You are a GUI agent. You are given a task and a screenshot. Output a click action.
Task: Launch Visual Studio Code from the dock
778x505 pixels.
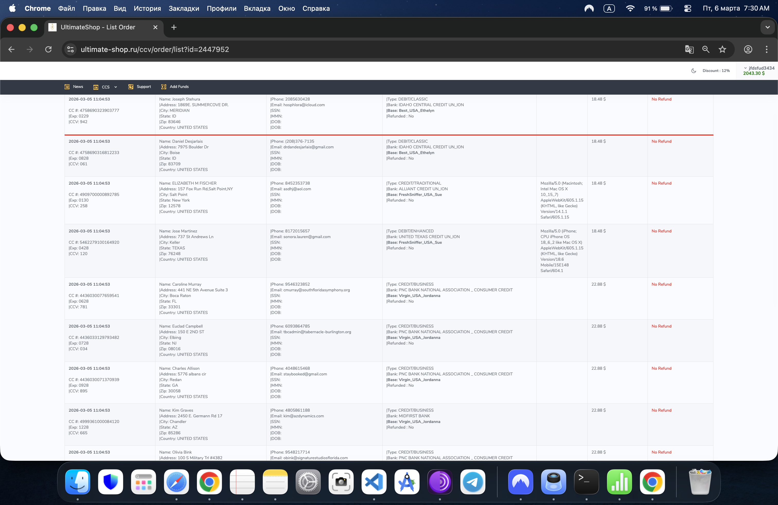tap(374, 482)
